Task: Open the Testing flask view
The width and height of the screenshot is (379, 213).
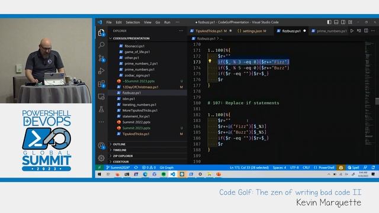Action: point(101,109)
